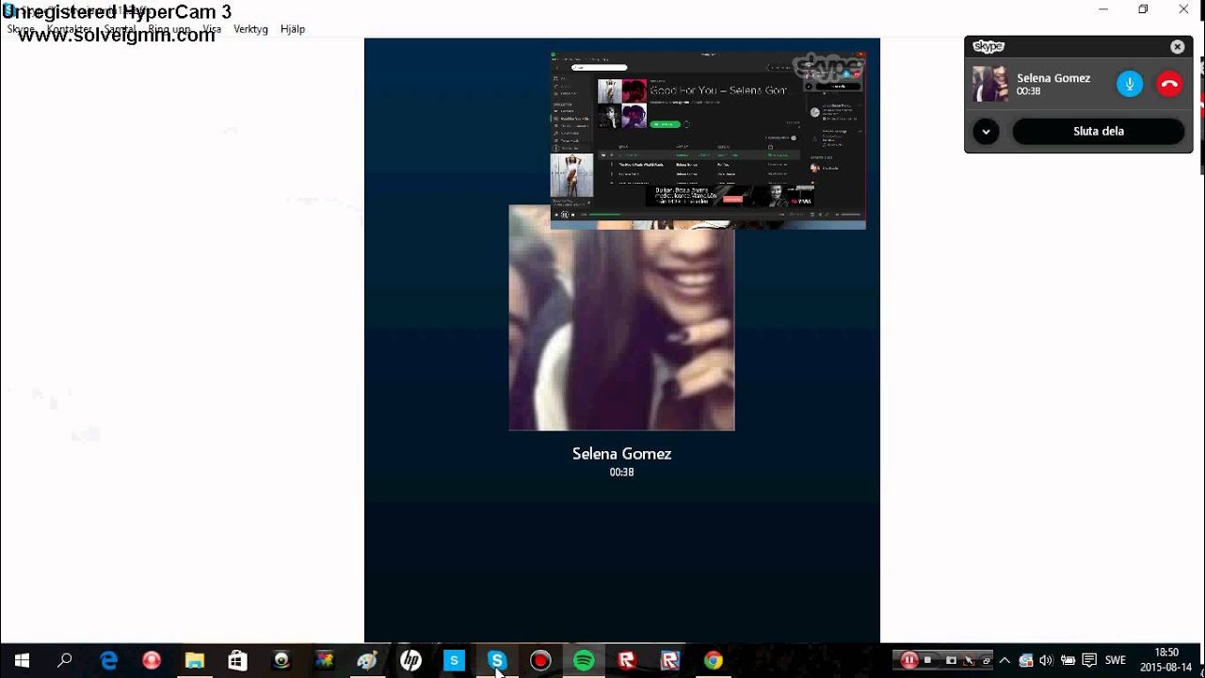Open the Hjälp menu
Viewport: 1205px width, 678px height.
(x=293, y=29)
